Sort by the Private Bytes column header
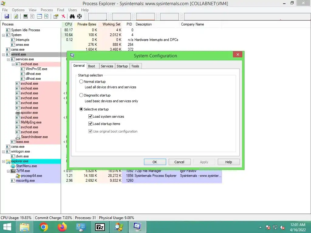This screenshot has height=233, width=311. pos(86,24)
